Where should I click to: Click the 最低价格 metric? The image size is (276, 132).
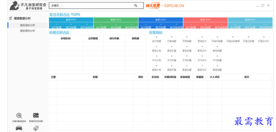[156, 51]
